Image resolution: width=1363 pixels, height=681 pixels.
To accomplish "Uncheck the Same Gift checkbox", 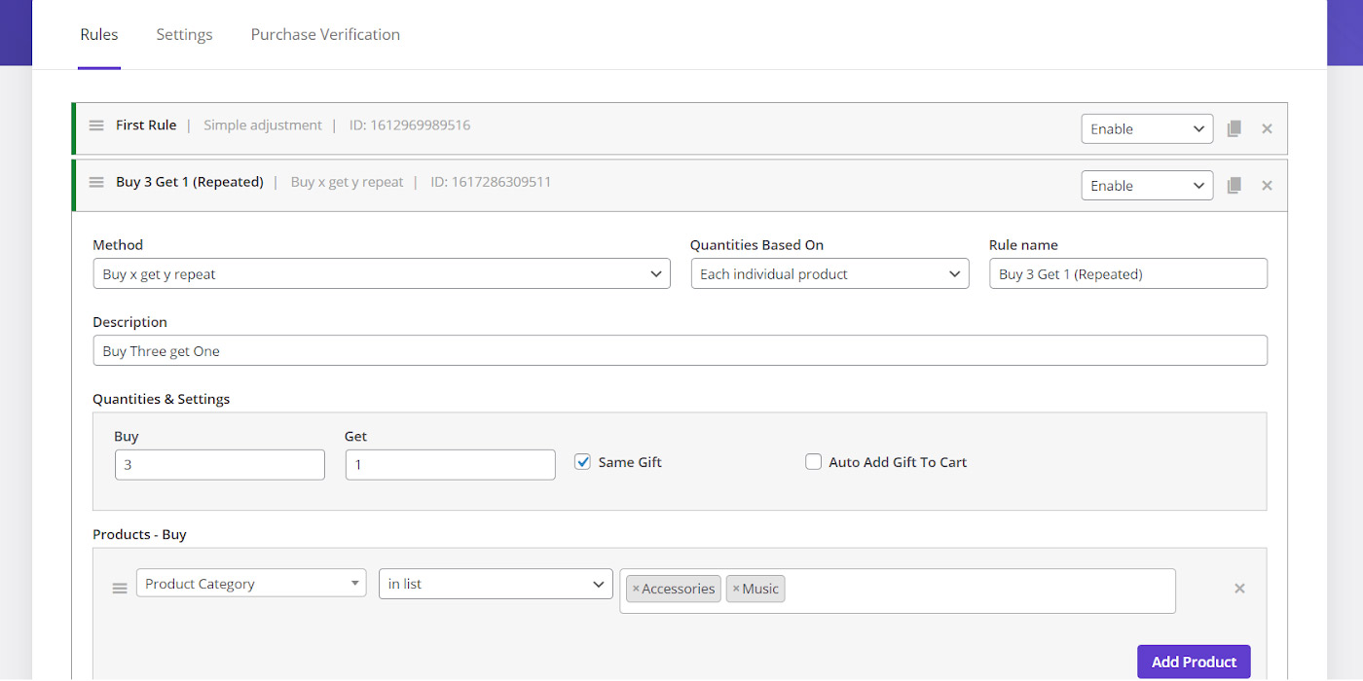I will tap(583, 462).
